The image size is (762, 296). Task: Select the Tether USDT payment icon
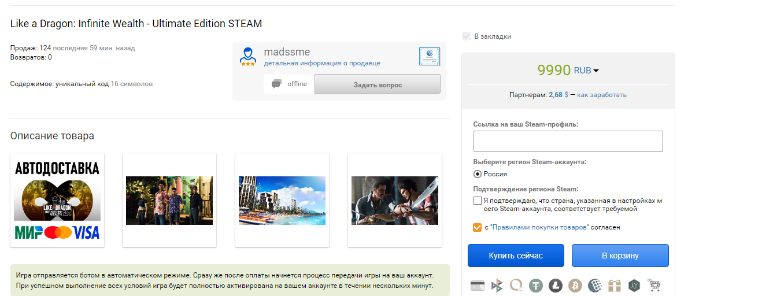pyautogui.click(x=536, y=286)
